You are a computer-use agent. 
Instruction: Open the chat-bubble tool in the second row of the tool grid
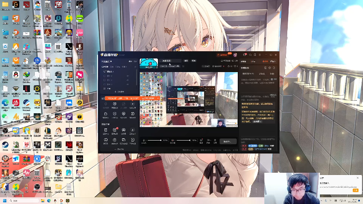coord(115,115)
